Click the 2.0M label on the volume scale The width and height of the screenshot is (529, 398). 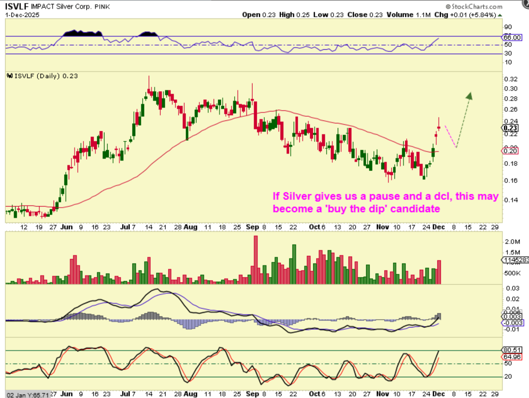pyautogui.click(x=512, y=242)
